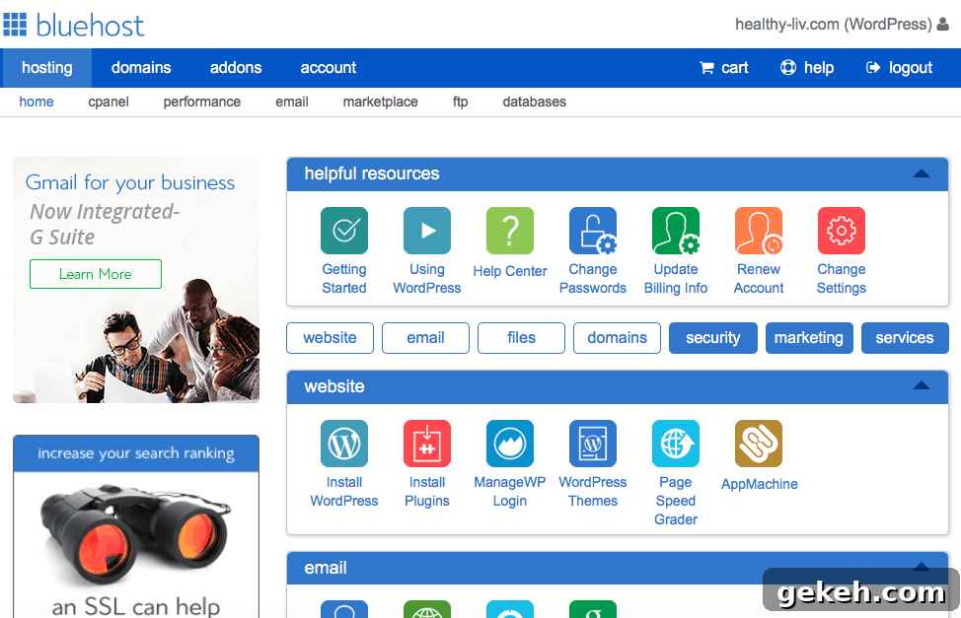Screen dimensions: 961x618
Task: Open the addons main nav tab
Action: point(236,67)
